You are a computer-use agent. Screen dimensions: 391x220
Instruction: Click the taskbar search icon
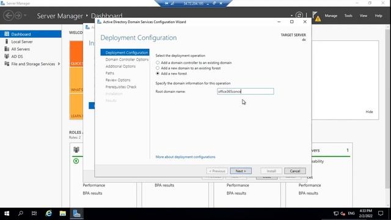point(21,213)
